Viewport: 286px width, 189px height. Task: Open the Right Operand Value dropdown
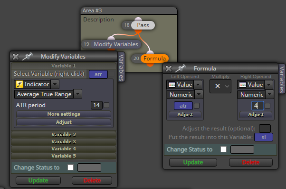[269, 85]
